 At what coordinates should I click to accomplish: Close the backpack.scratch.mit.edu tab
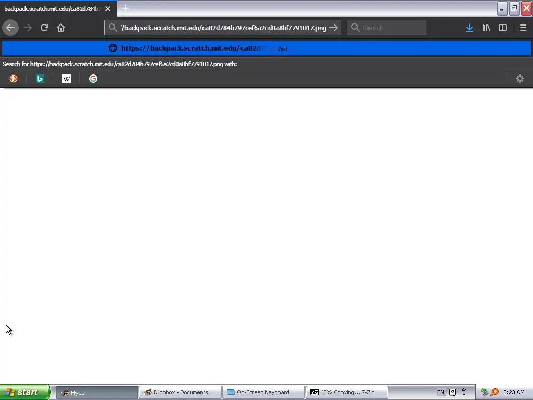(108, 8)
